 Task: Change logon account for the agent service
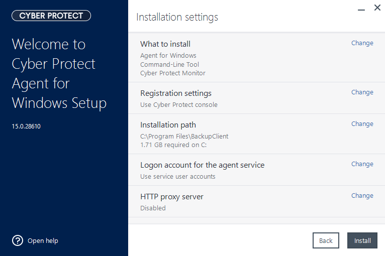tap(362, 164)
